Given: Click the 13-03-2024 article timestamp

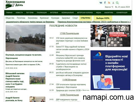Looking at the screenshot, I should (11, 68).
